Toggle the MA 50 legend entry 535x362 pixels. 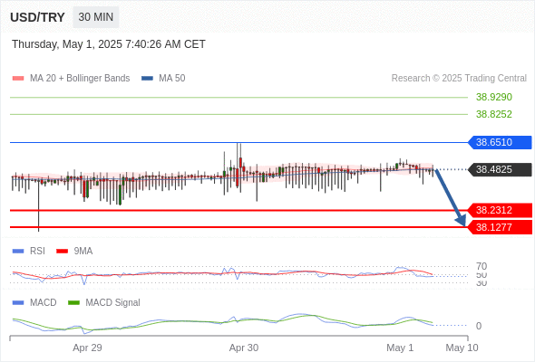(x=163, y=79)
